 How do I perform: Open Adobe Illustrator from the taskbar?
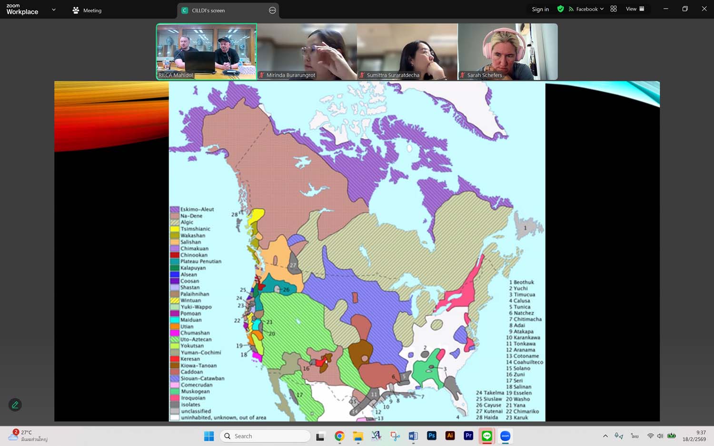(450, 436)
